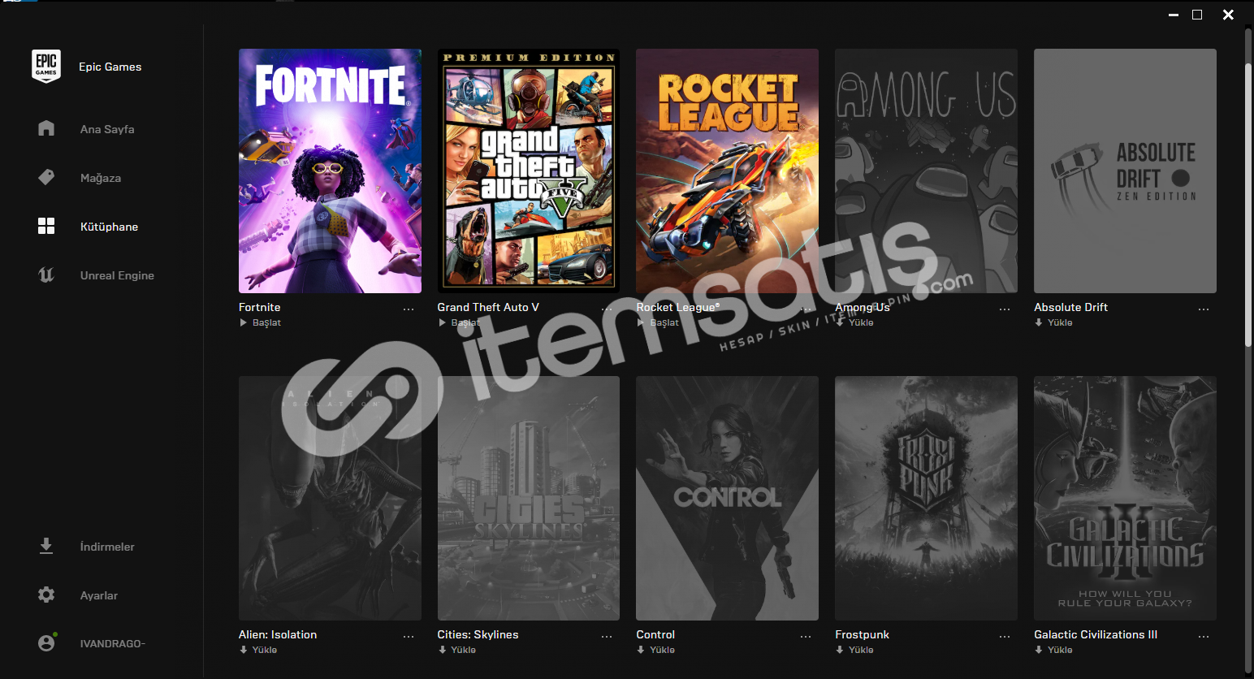Open the three-dot menu for Cities: Skylines
The width and height of the screenshot is (1254, 679).
tap(607, 637)
